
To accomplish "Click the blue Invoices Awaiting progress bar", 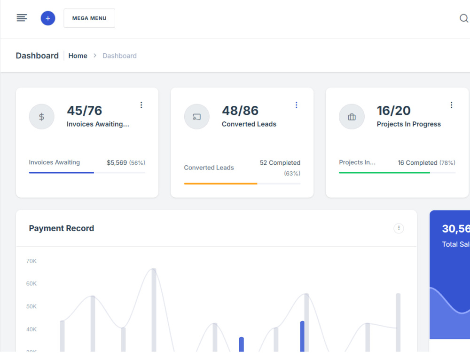I will pyautogui.click(x=62, y=173).
